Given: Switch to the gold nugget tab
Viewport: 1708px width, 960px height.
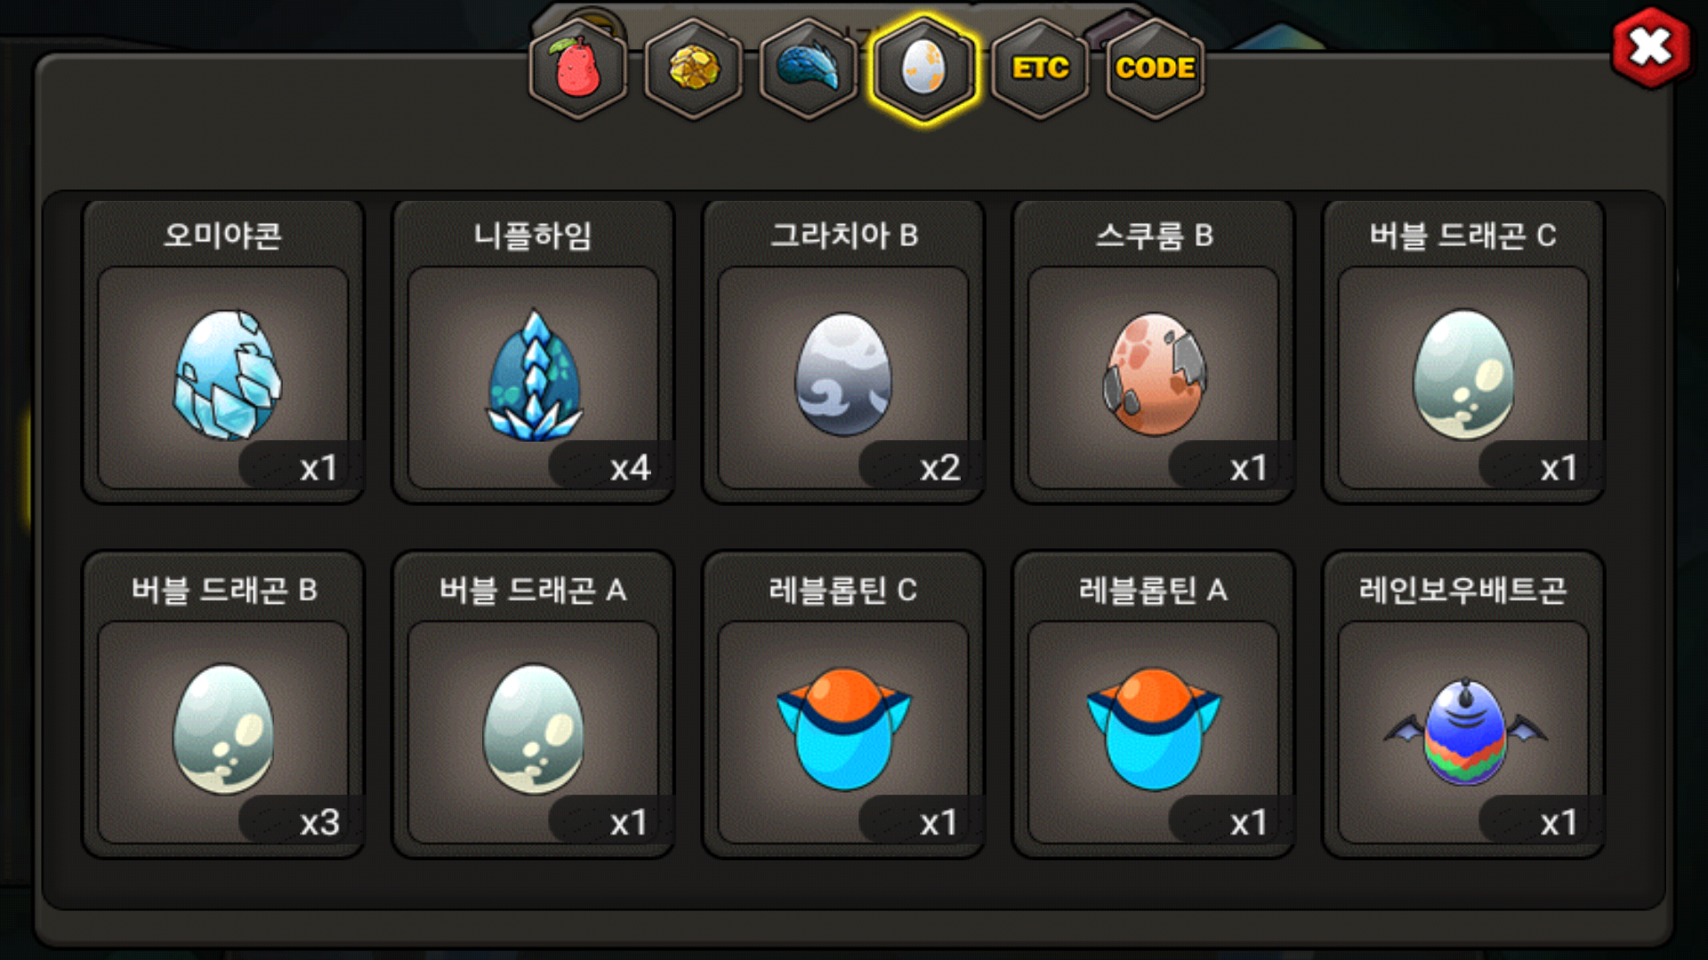Looking at the screenshot, I should tap(694, 68).
